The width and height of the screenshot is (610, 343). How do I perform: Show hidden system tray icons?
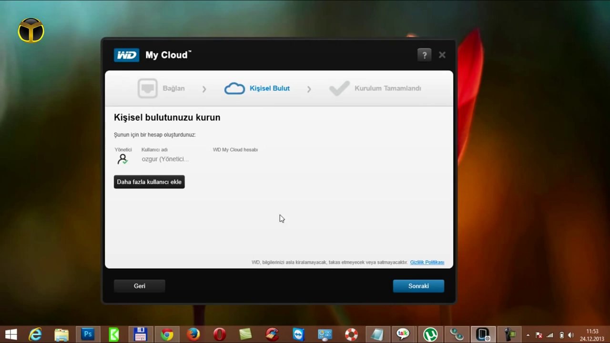(528, 335)
